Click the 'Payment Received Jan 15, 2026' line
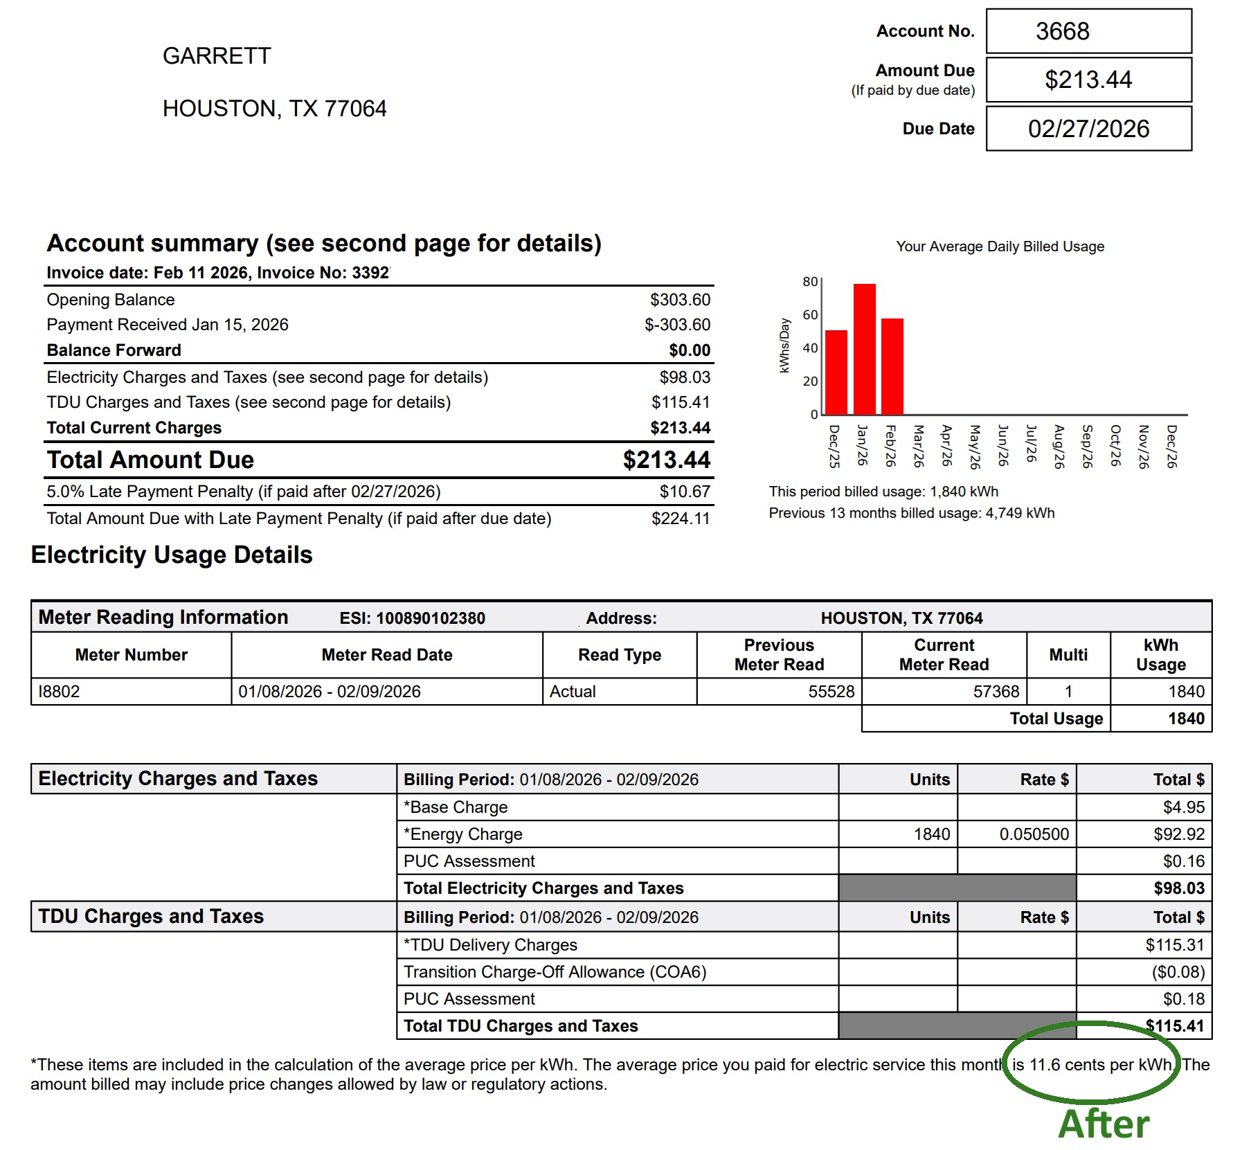The height and width of the screenshot is (1150, 1242). point(168,325)
